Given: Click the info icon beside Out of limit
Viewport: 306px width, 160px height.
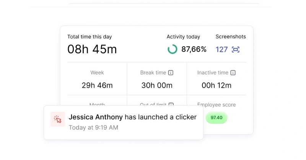Looking at the screenshot, I should point(171,104).
